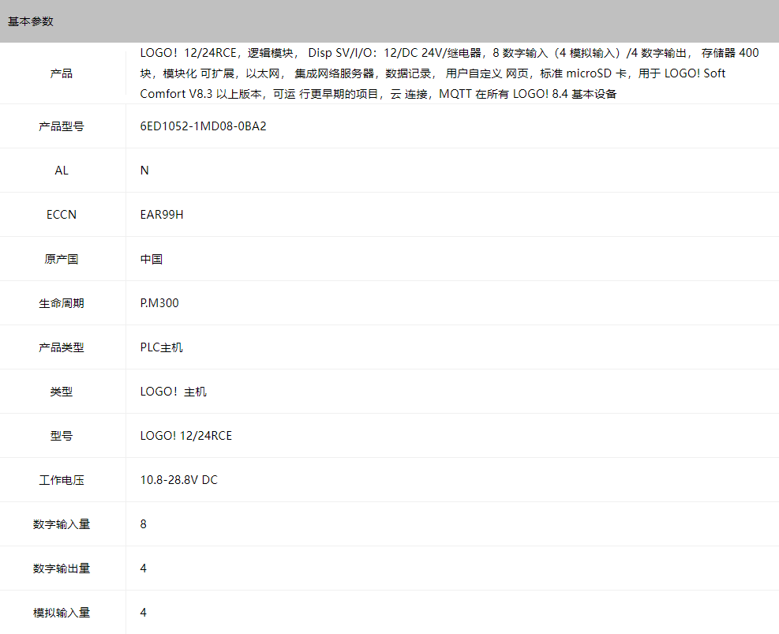The width and height of the screenshot is (779, 634).
Task: Select the 产品型号 label
Action: [61, 126]
